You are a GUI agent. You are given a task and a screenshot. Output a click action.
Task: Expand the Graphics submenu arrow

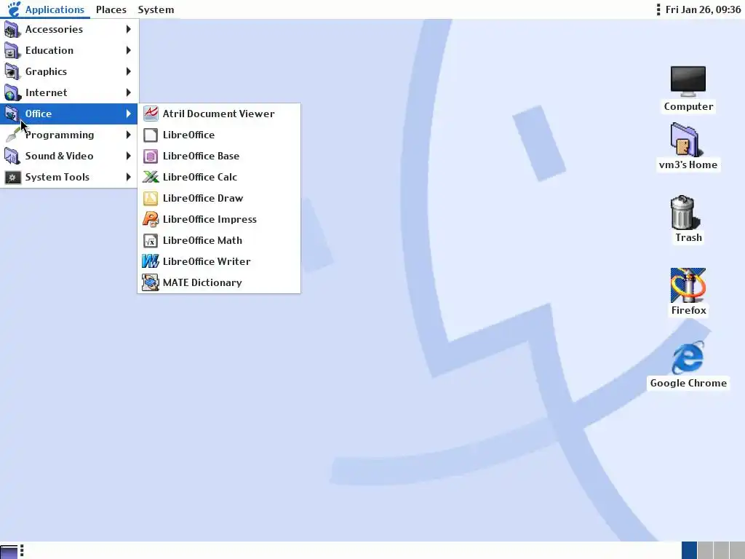click(x=128, y=72)
